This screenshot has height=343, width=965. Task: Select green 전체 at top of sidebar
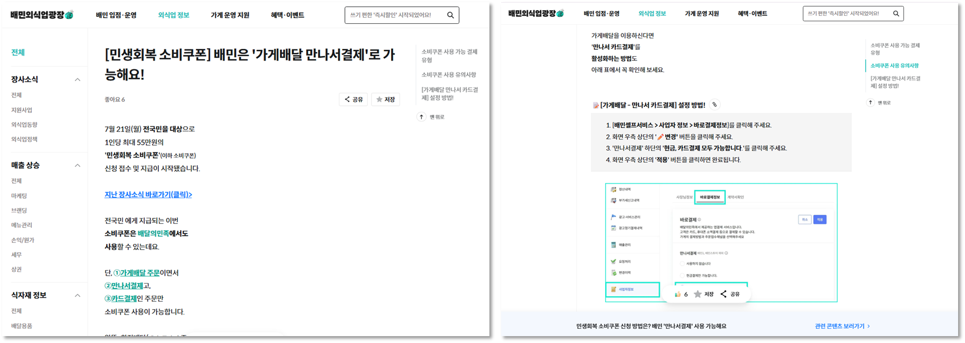coord(18,52)
